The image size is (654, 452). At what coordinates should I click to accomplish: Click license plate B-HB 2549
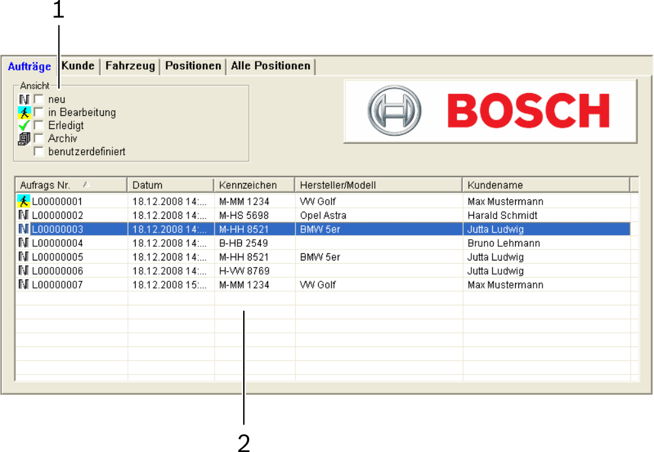tap(244, 243)
